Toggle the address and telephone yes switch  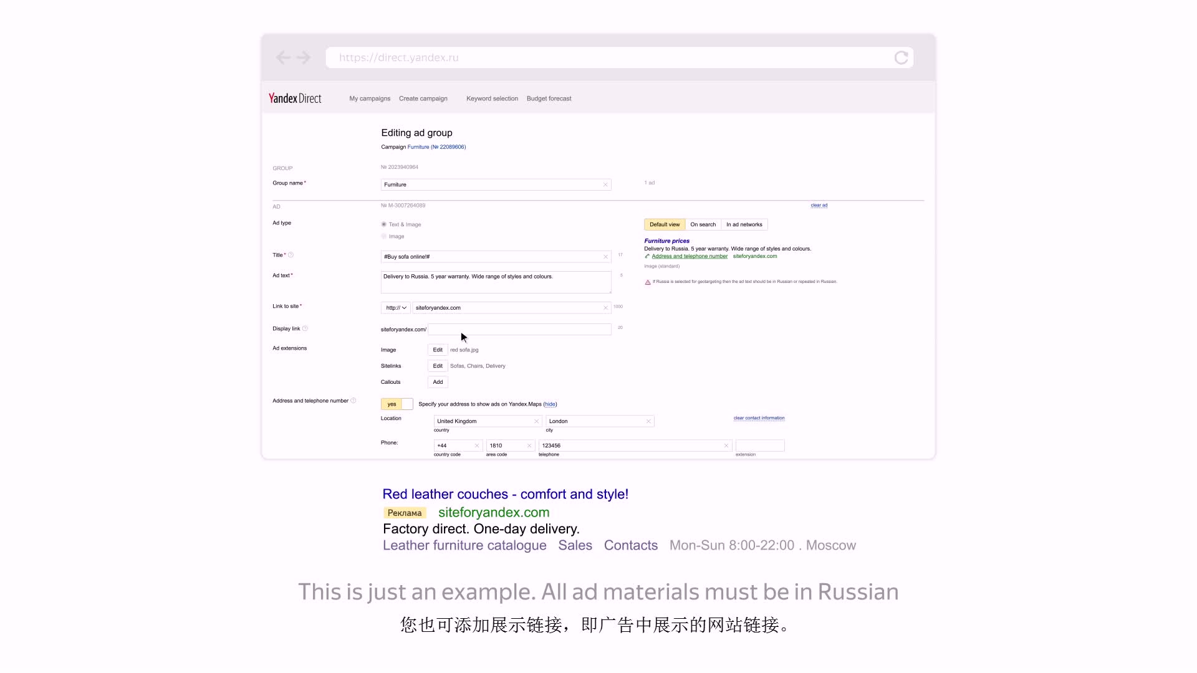(x=397, y=404)
